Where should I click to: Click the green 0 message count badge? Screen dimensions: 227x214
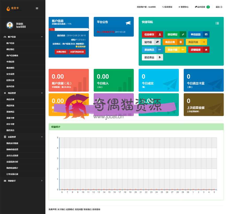208,7
